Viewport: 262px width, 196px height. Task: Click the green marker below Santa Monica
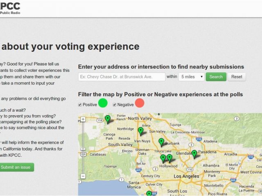coord(149,194)
